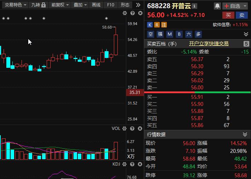Click the blue K tag icon
This screenshot has width=251, height=179.
[150, 25]
